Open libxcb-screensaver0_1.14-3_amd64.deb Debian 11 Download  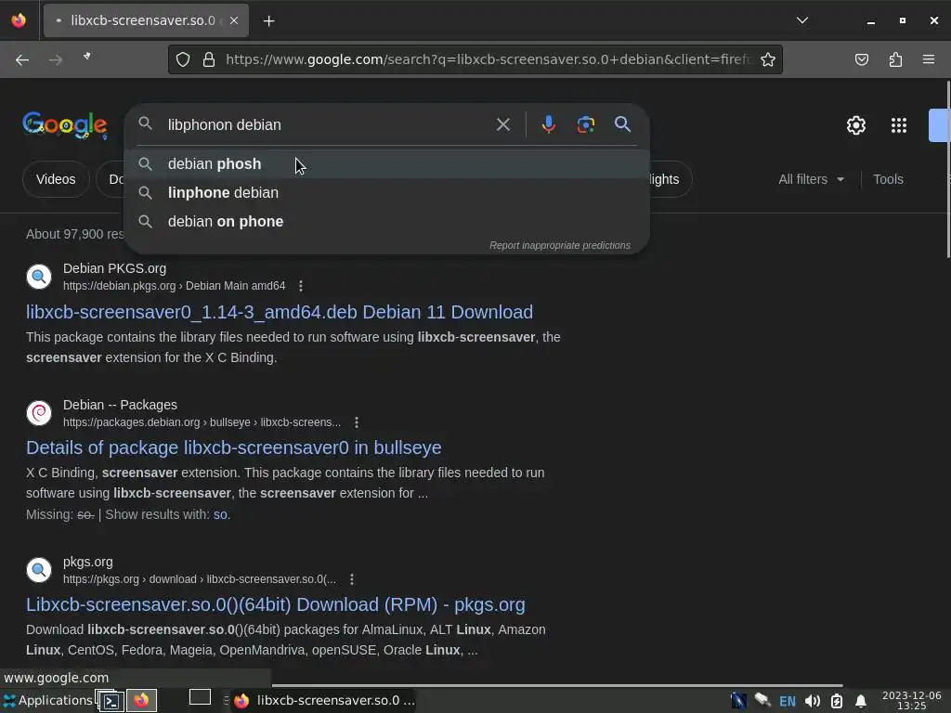coord(280,312)
